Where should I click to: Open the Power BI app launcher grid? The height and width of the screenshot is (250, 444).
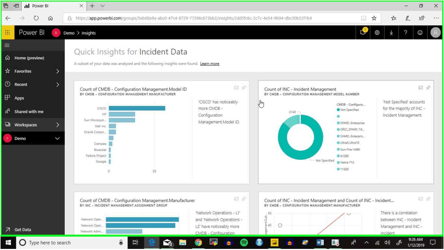[x=8, y=33]
